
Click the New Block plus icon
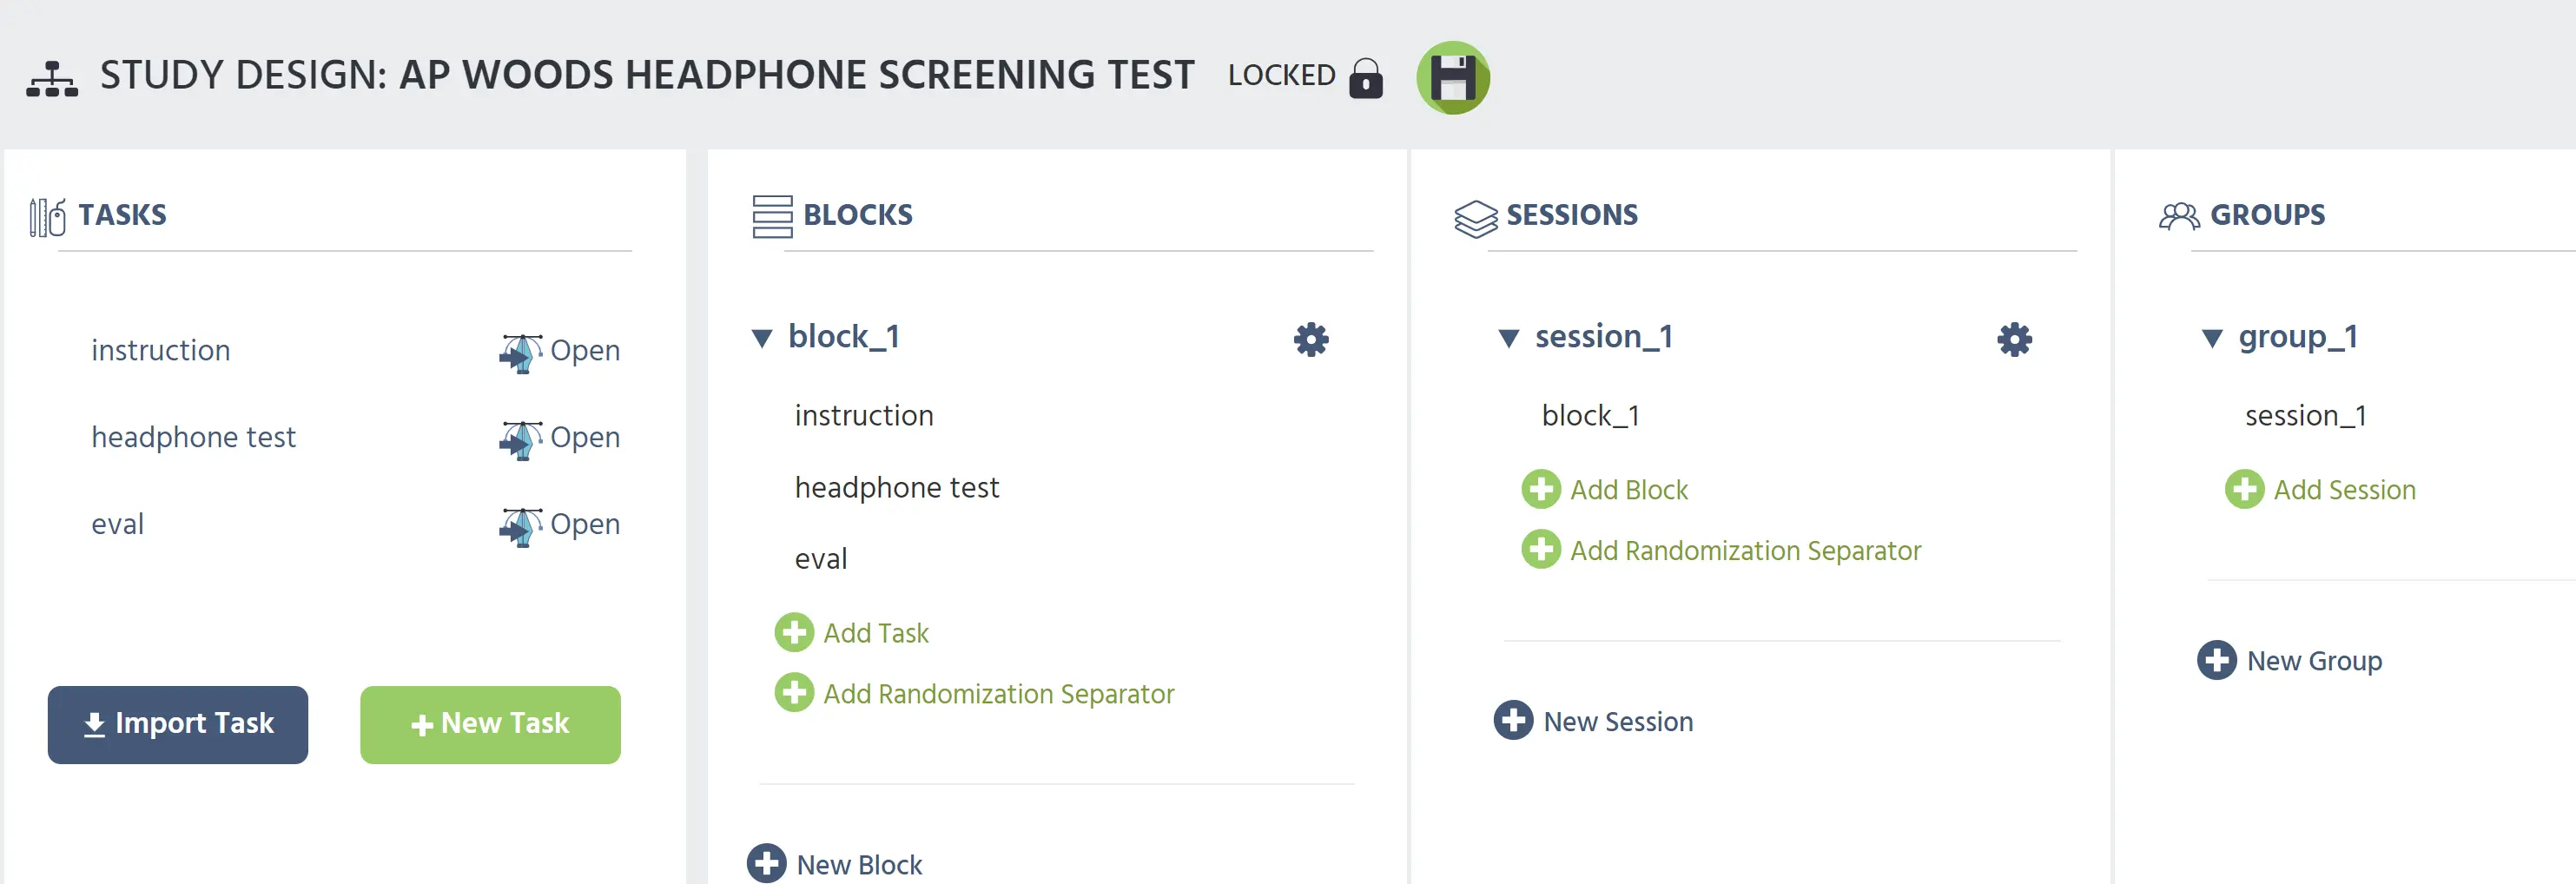click(767, 863)
